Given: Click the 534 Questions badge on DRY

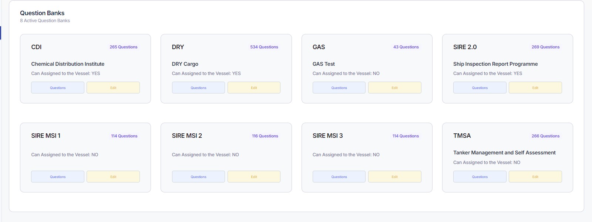Looking at the screenshot, I should point(264,47).
